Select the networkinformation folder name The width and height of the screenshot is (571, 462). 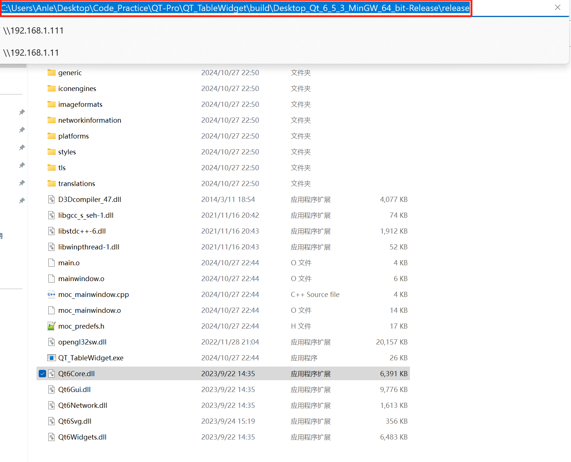(90, 120)
